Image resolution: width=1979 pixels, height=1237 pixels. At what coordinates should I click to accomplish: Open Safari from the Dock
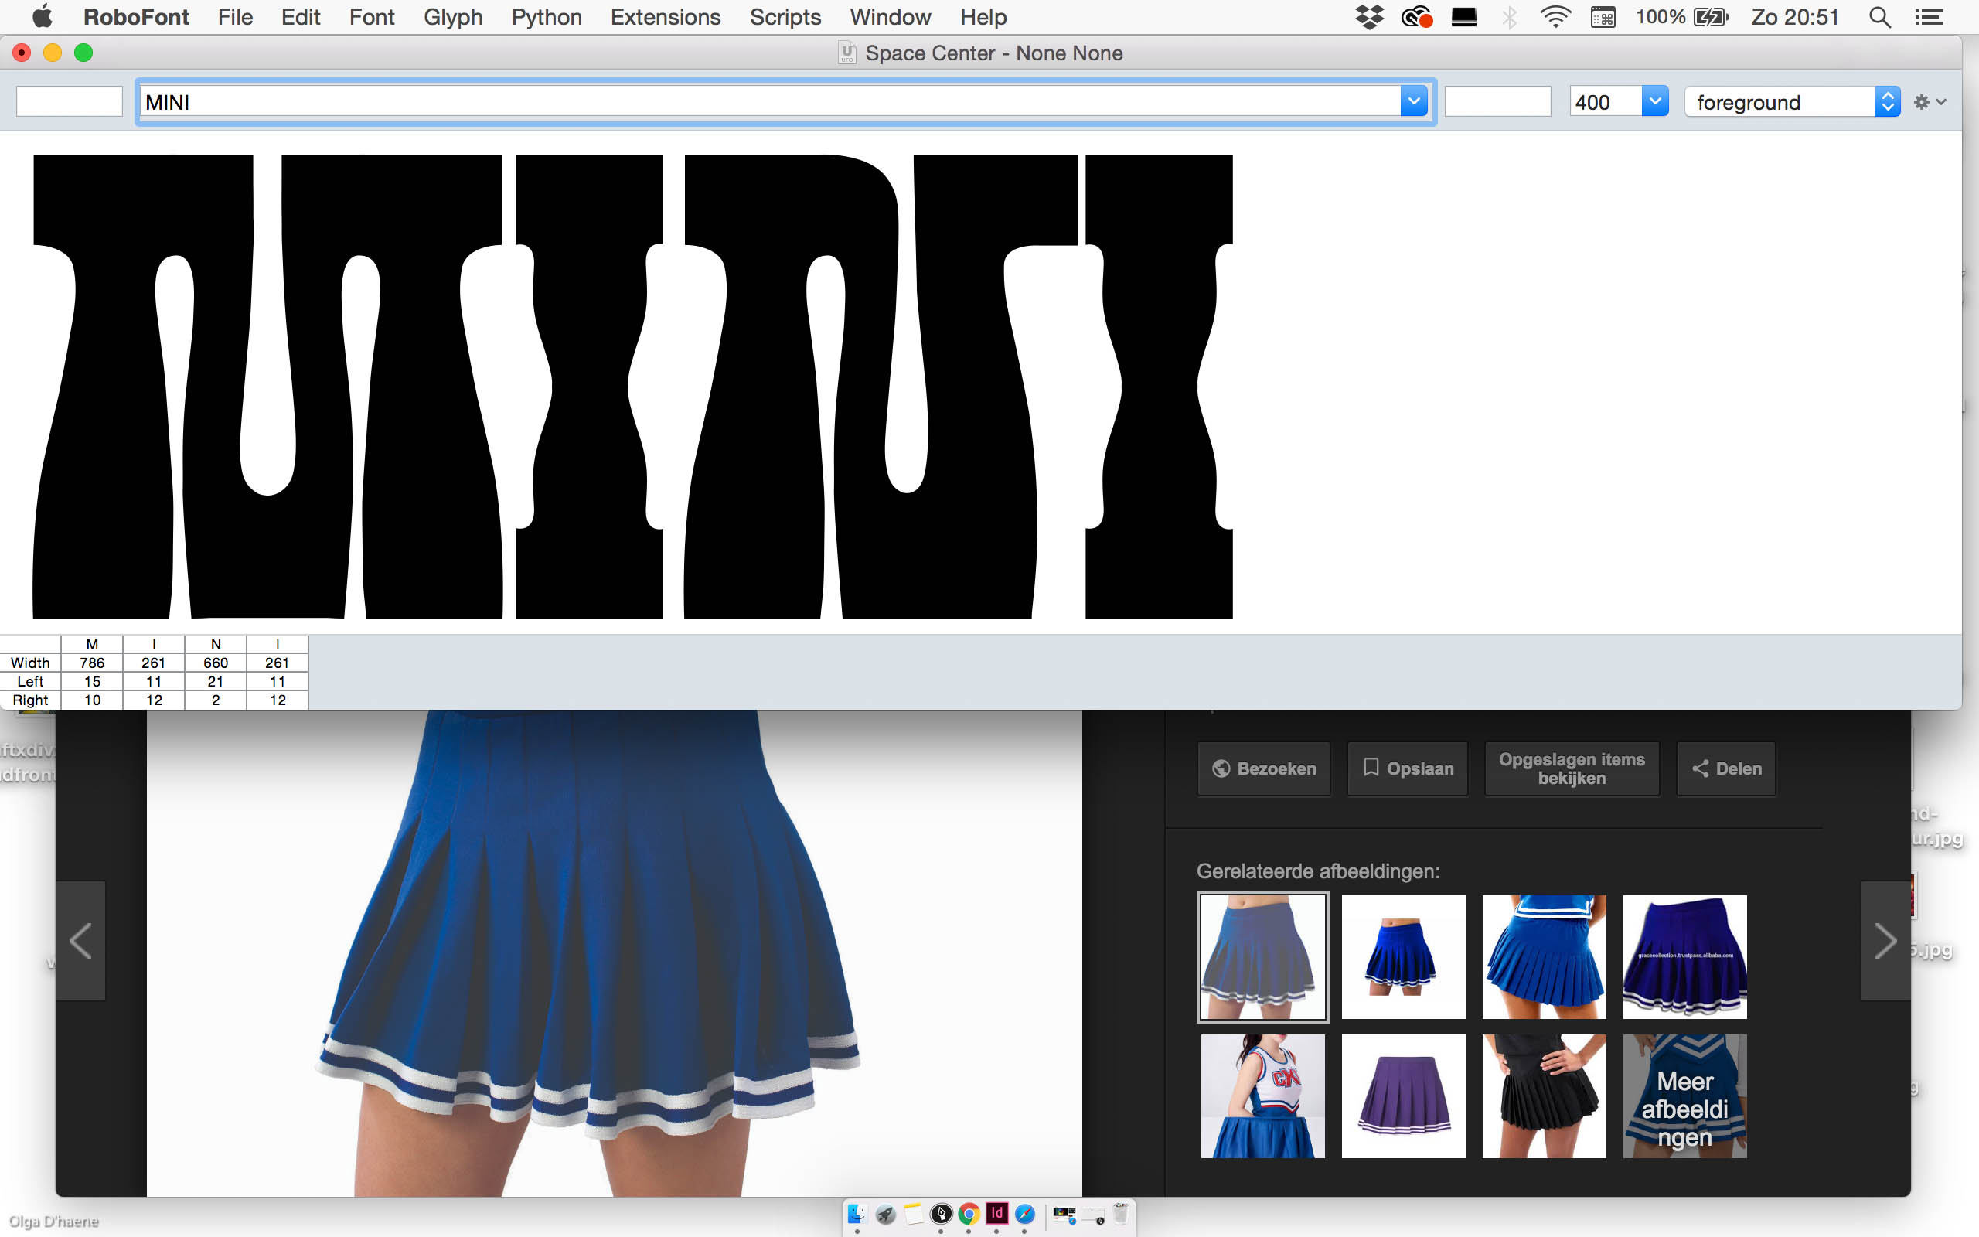1024,1214
